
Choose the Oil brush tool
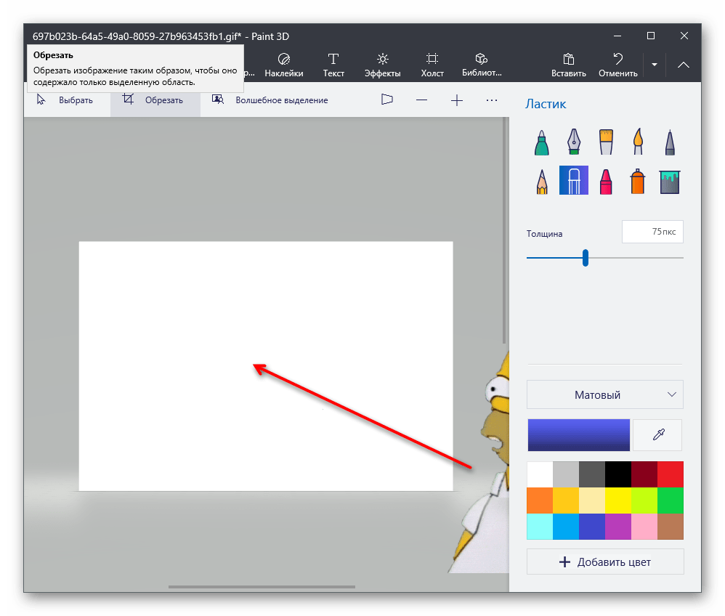[x=606, y=142]
